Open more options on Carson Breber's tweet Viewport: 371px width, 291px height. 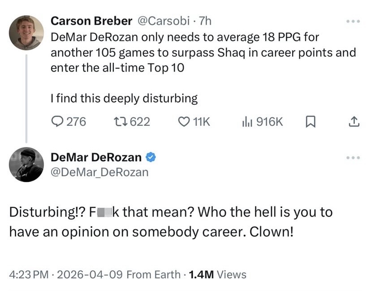pyautogui.click(x=353, y=21)
